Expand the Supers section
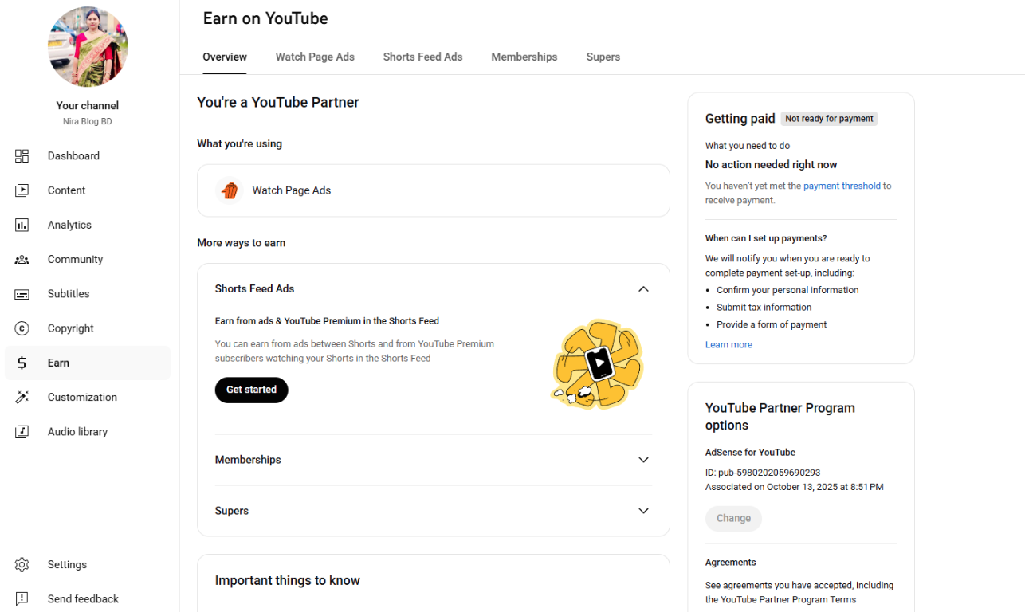This screenshot has height=612, width=1025. coord(643,511)
